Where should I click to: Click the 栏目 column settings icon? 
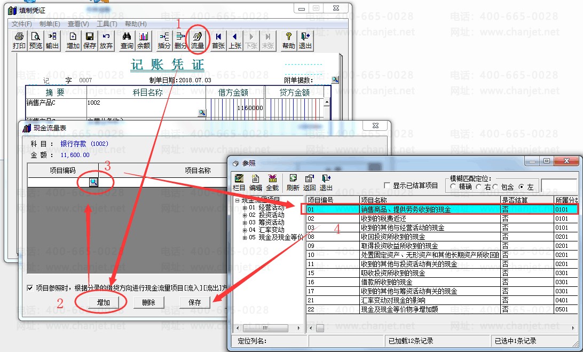pos(239,183)
